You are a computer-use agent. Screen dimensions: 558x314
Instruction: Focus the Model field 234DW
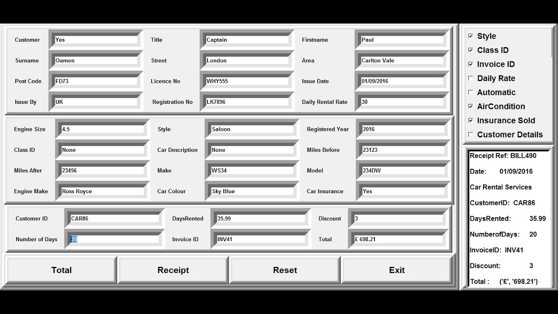pyautogui.click(x=403, y=171)
